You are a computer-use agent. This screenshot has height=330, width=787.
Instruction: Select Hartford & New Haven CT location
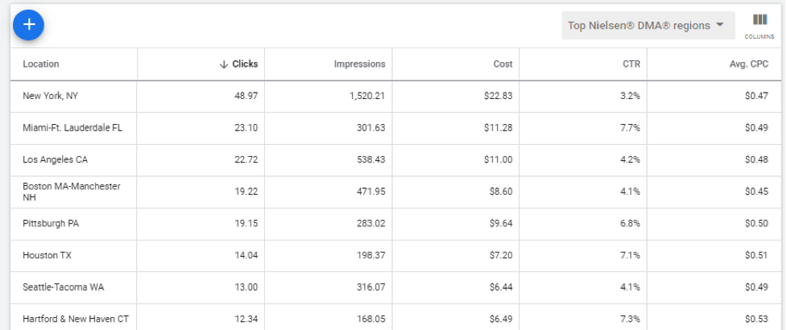pyautogui.click(x=76, y=319)
